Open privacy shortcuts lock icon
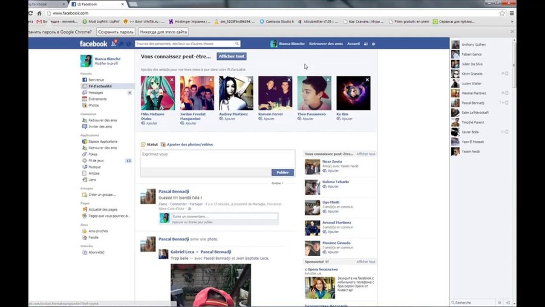 pyautogui.click(x=366, y=43)
